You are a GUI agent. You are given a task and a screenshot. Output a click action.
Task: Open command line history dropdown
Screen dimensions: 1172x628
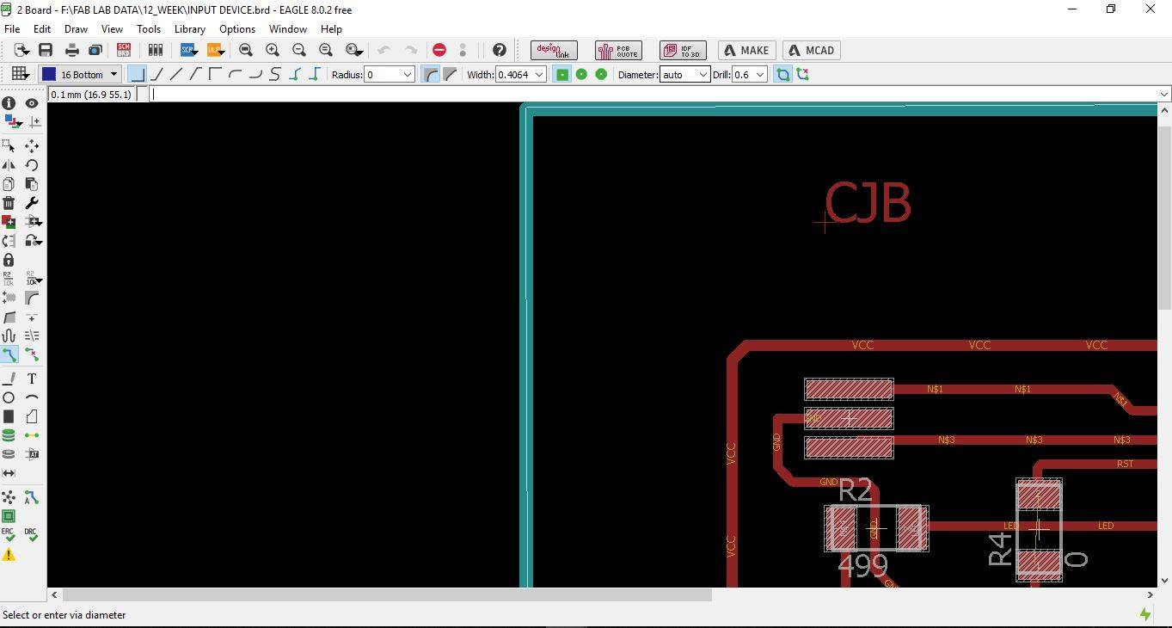coord(1164,95)
